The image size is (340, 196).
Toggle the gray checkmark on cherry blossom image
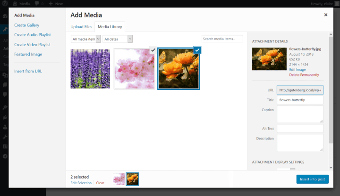(x=153, y=50)
